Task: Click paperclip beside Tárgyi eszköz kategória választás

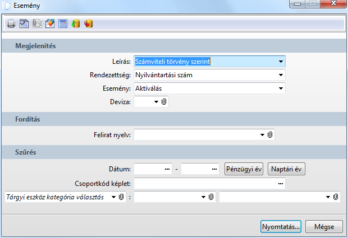Action: 121,197
